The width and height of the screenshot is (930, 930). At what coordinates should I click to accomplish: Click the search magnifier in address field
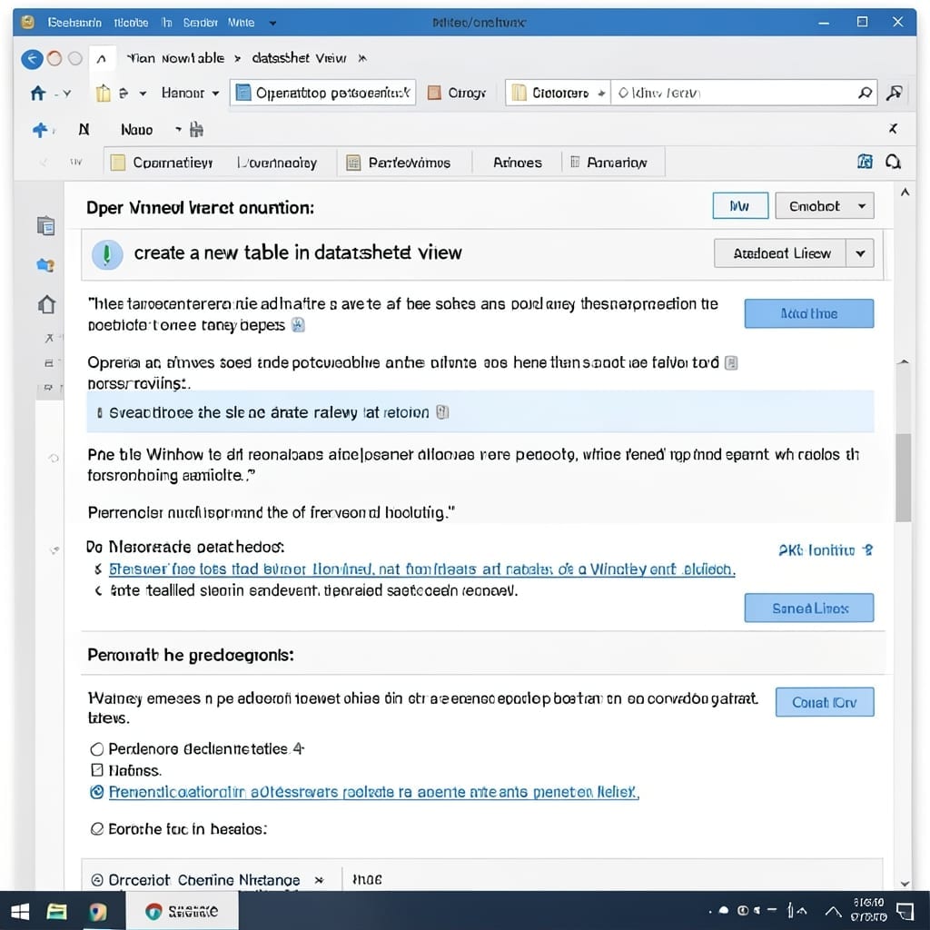[866, 93]
